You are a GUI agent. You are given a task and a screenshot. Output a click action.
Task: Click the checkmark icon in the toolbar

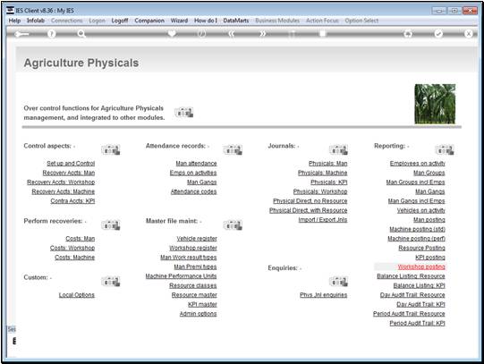(x=438, y=34)
